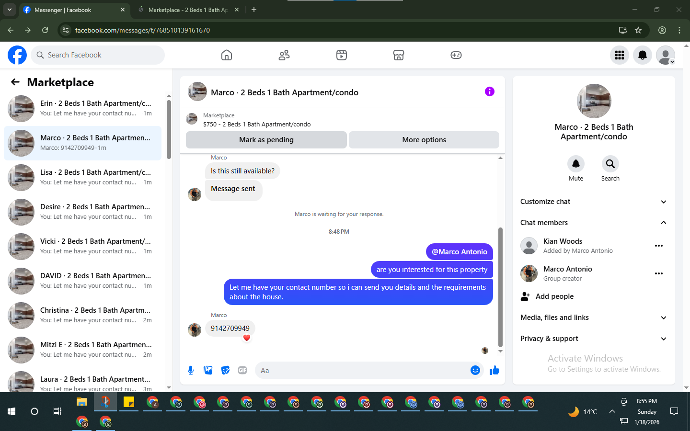Reload the page
This screenshot has width=690, height=431.
click(45, 30)
